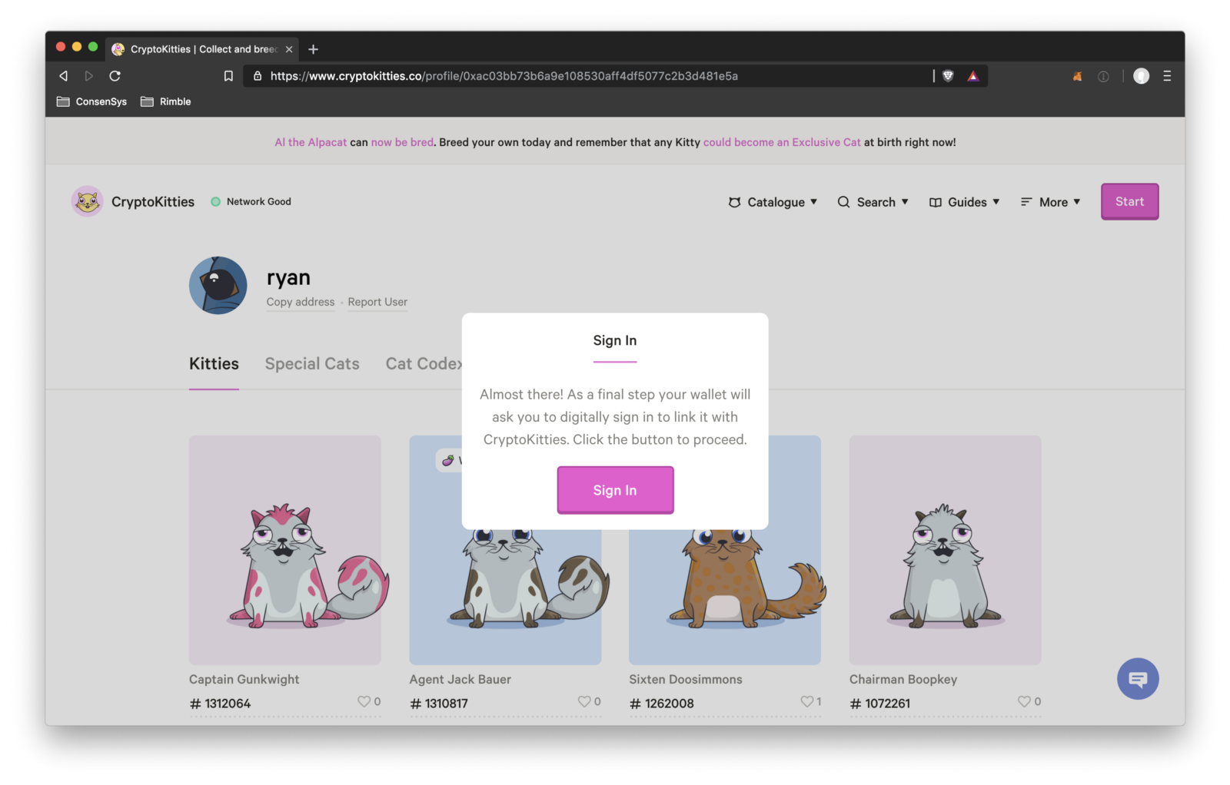Click kitty number 1072261 text
This screenshot has width=1230, height=785.
(x=879, y=703)
